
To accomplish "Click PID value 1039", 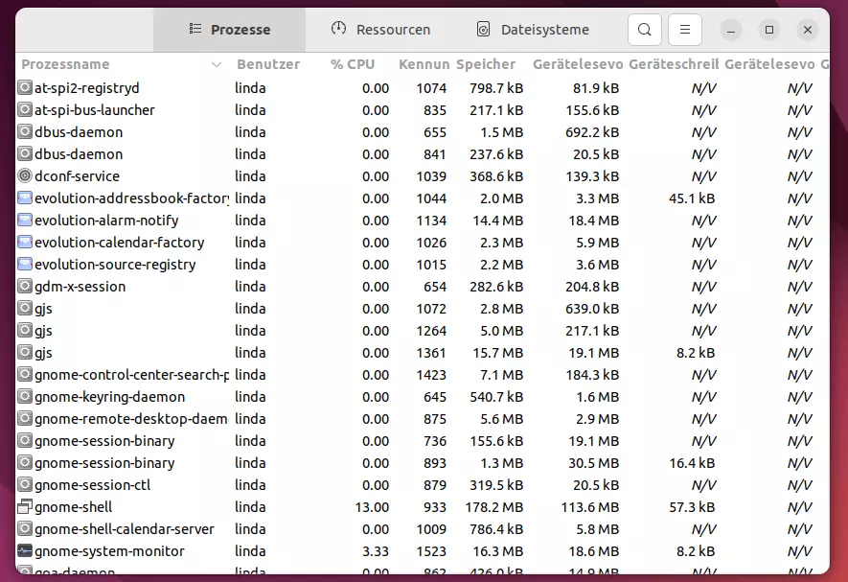I will [x=431, y=176].
